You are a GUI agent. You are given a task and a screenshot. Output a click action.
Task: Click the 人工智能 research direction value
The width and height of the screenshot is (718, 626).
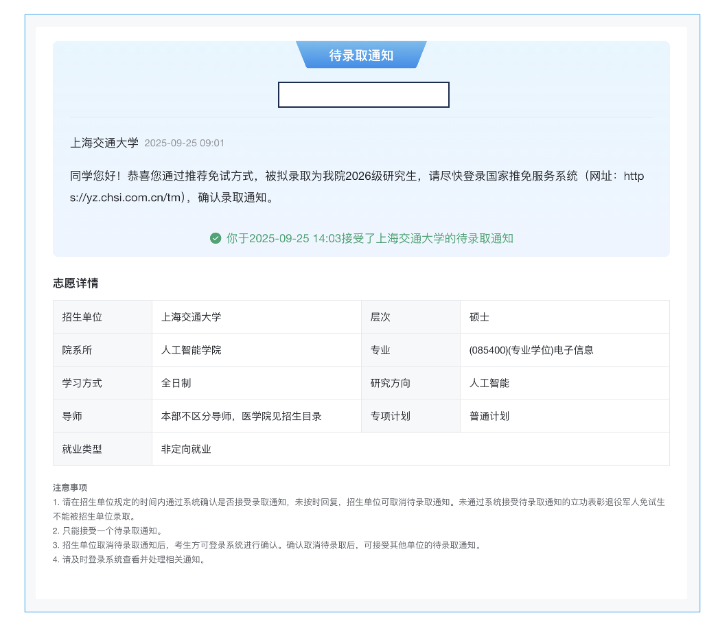[x=489, y=382]
